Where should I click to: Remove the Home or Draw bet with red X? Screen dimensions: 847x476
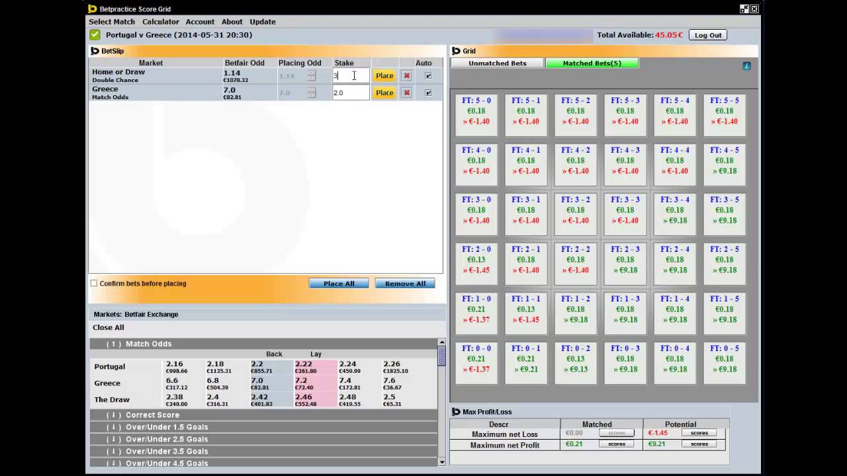pyautogui.click(x=406, y=75)
